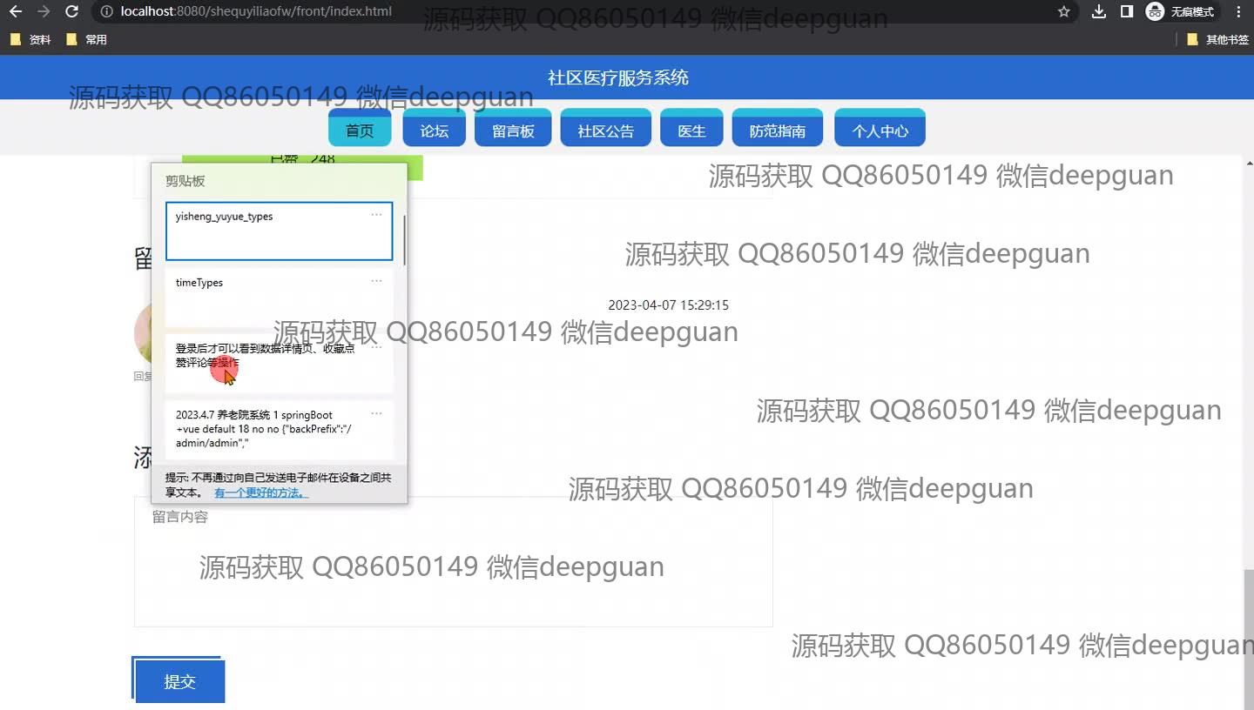1254x710 pixels.
Task: Toggle the browser side panel icon
Action: [1126, 12]
